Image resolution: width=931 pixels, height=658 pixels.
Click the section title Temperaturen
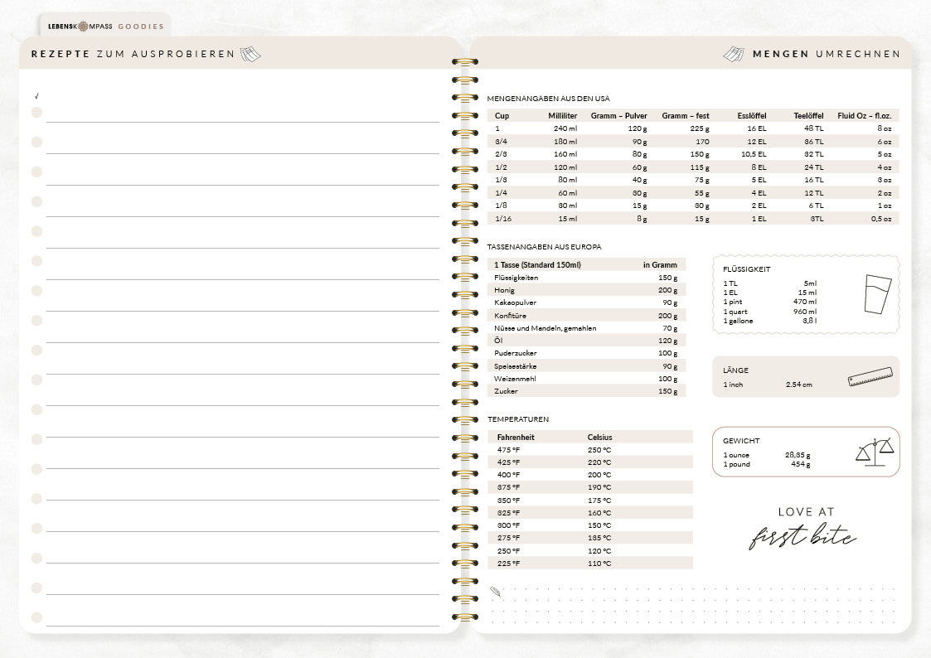[x=518, y=419]
